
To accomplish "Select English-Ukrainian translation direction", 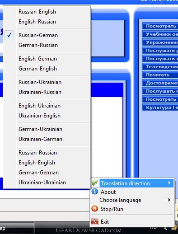I will click(47, 106).
